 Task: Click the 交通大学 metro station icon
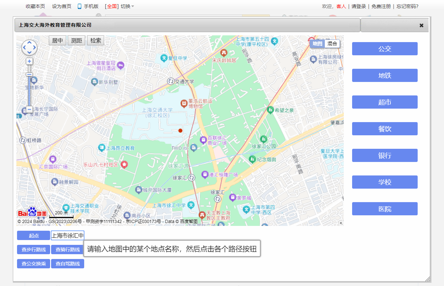(x=171, y=81)
